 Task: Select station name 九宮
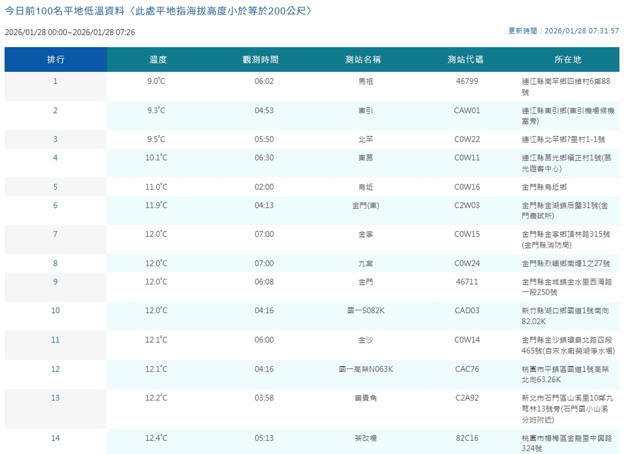366,264
